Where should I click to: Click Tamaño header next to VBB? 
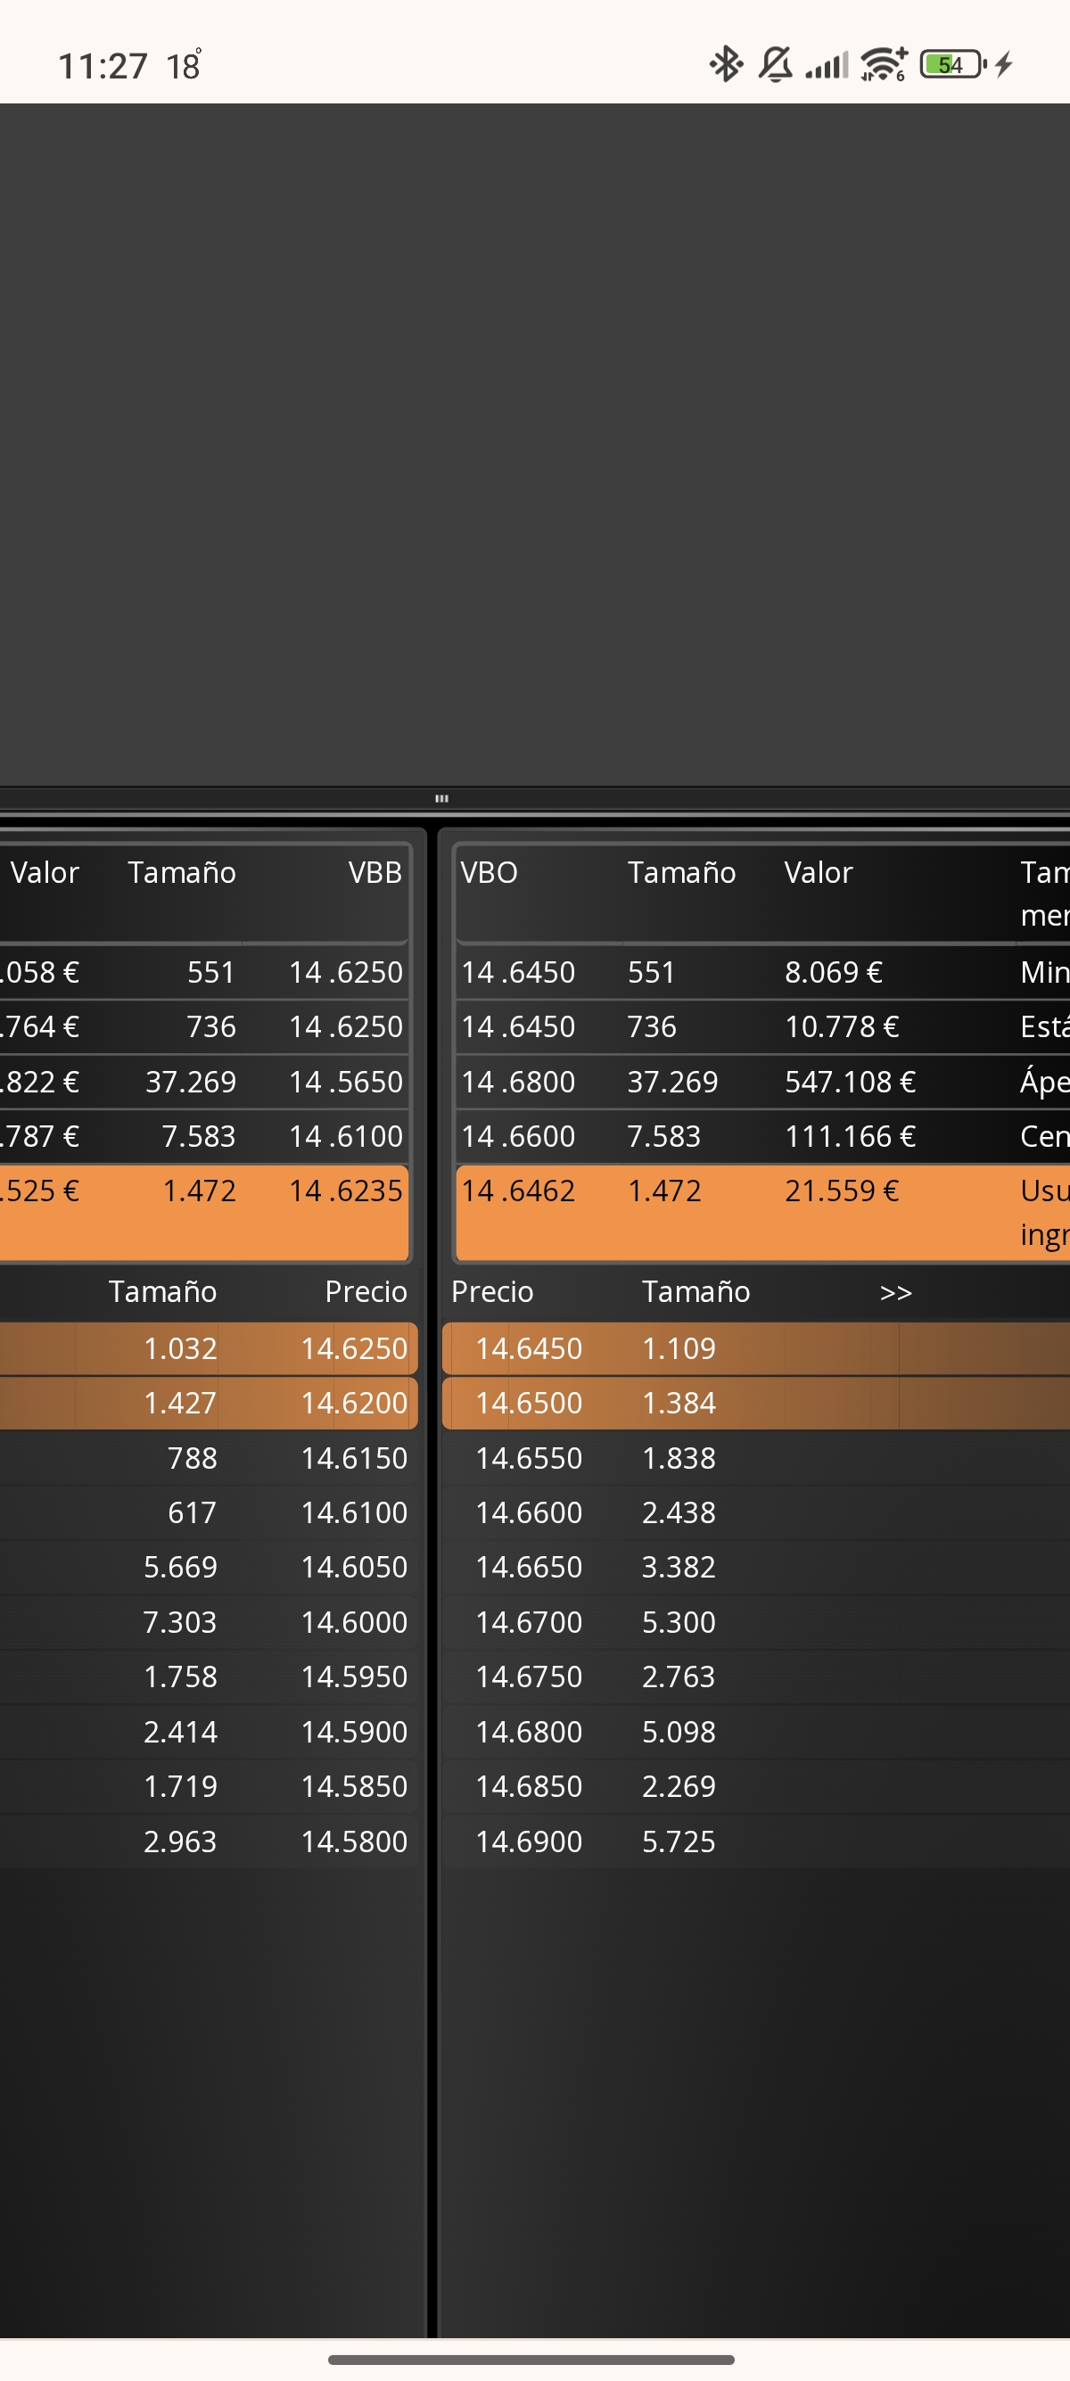pyautogui.click(x=182, y=872)
